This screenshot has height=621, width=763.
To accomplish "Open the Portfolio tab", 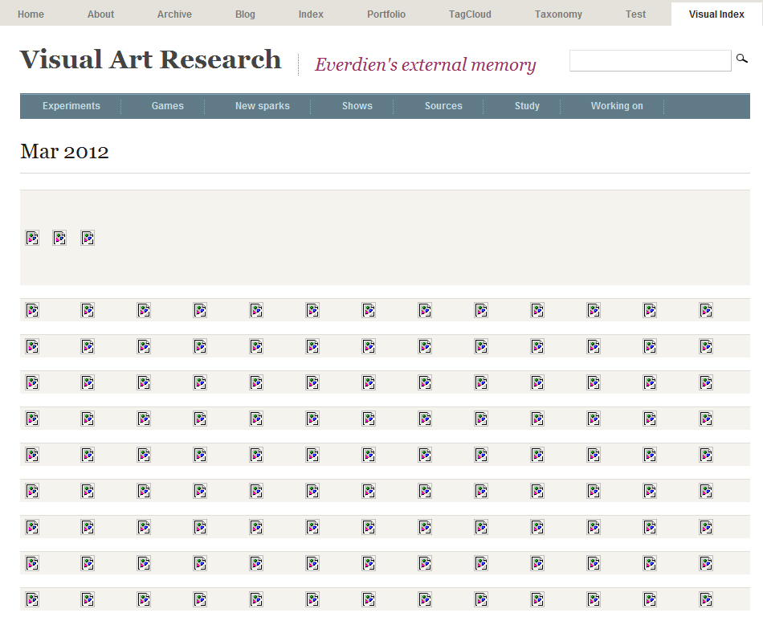I will pos(386,14).
